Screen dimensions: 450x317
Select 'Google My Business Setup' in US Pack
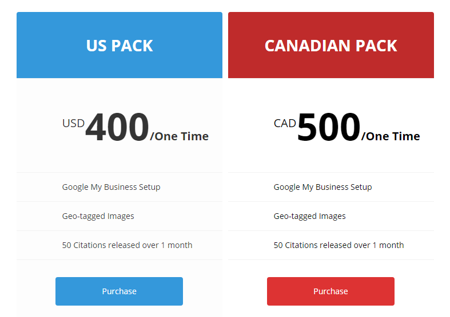click(x=111, y=187)
